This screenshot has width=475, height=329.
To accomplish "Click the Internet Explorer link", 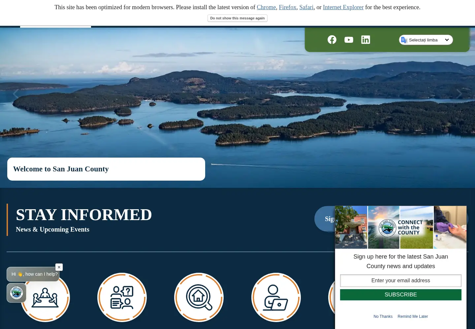I will pyautogui.click(x=343, y=7).
